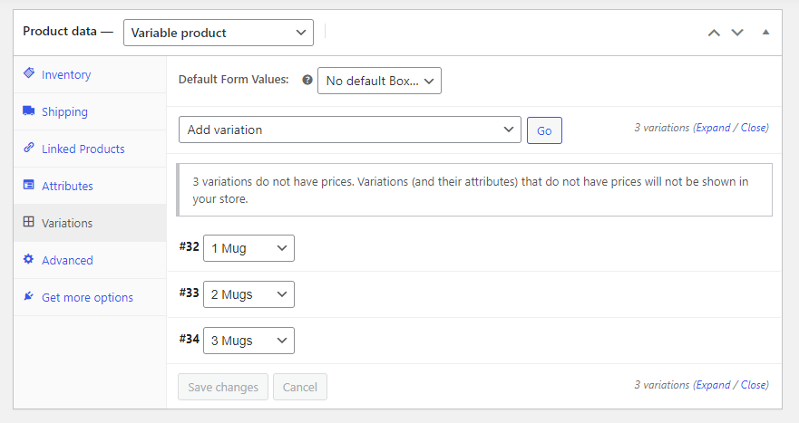This screenshot has width=799, height=423.
Task: Click the Linked Products chain icon
Action: tap(29, 149)
